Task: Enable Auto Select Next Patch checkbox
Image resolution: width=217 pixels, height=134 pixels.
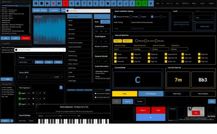Action: pyautogui.click(x=95, y=97)
